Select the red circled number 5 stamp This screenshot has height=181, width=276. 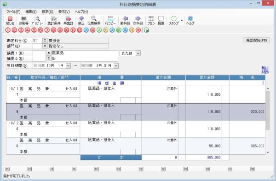coord(34,30)
